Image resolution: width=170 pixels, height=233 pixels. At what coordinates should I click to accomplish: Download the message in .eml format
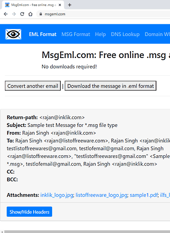tap(111, 86)
